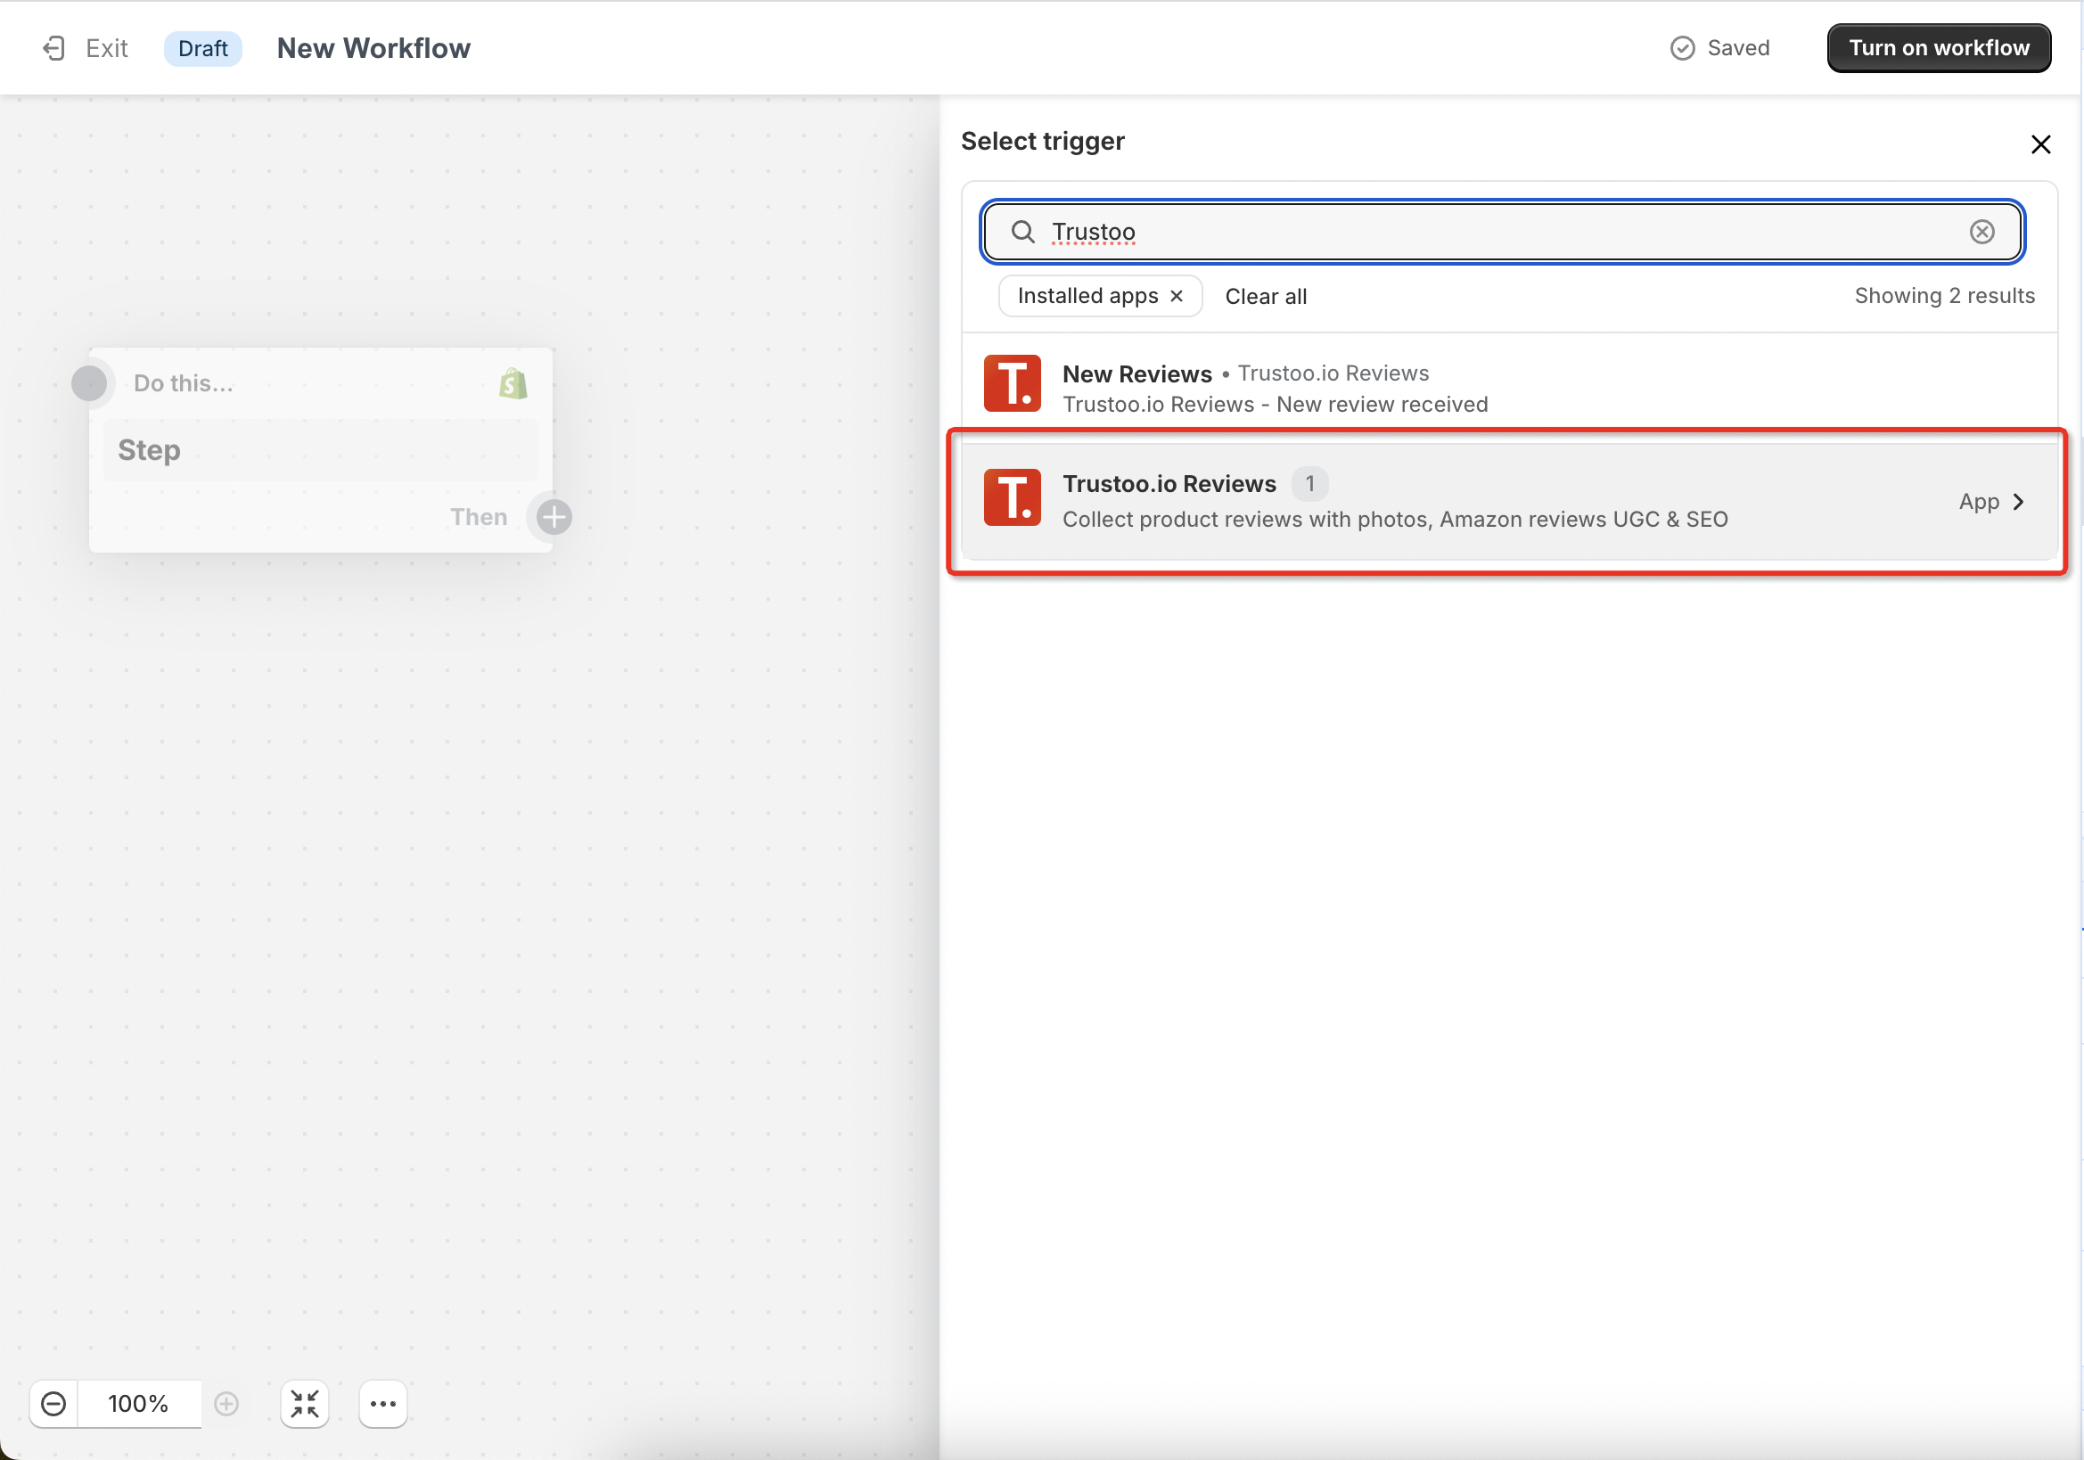Screen dimensions: 2084x1460
Task: Click the fit-to-screen collapse arrows icon
Action: pos(305,1403)
